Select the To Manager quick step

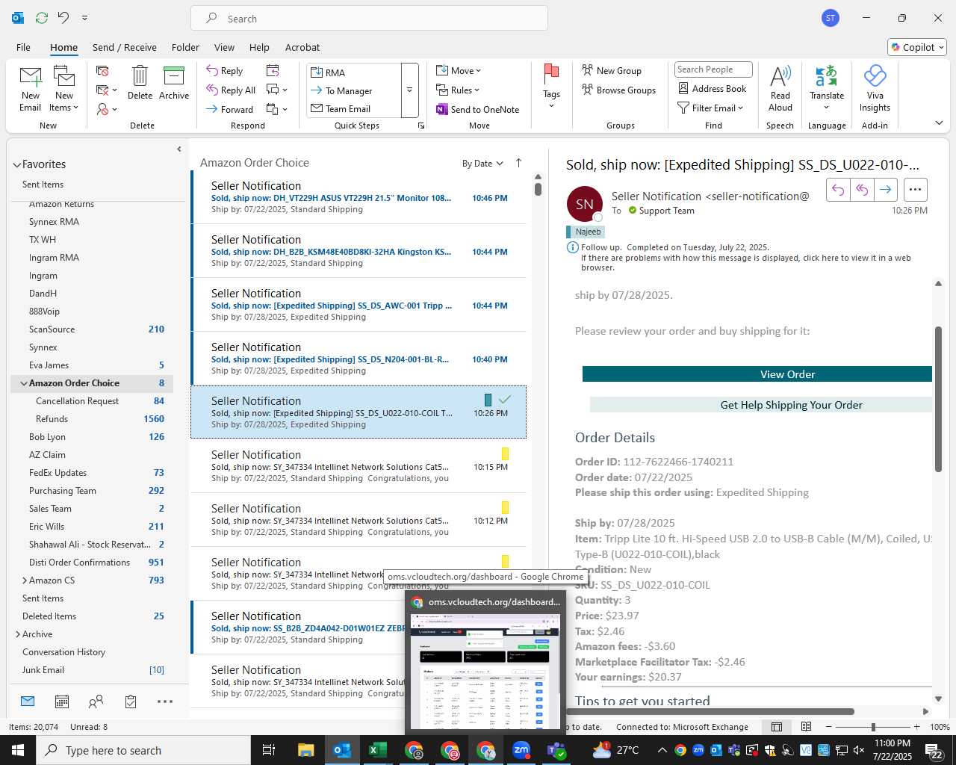[355, 90]
